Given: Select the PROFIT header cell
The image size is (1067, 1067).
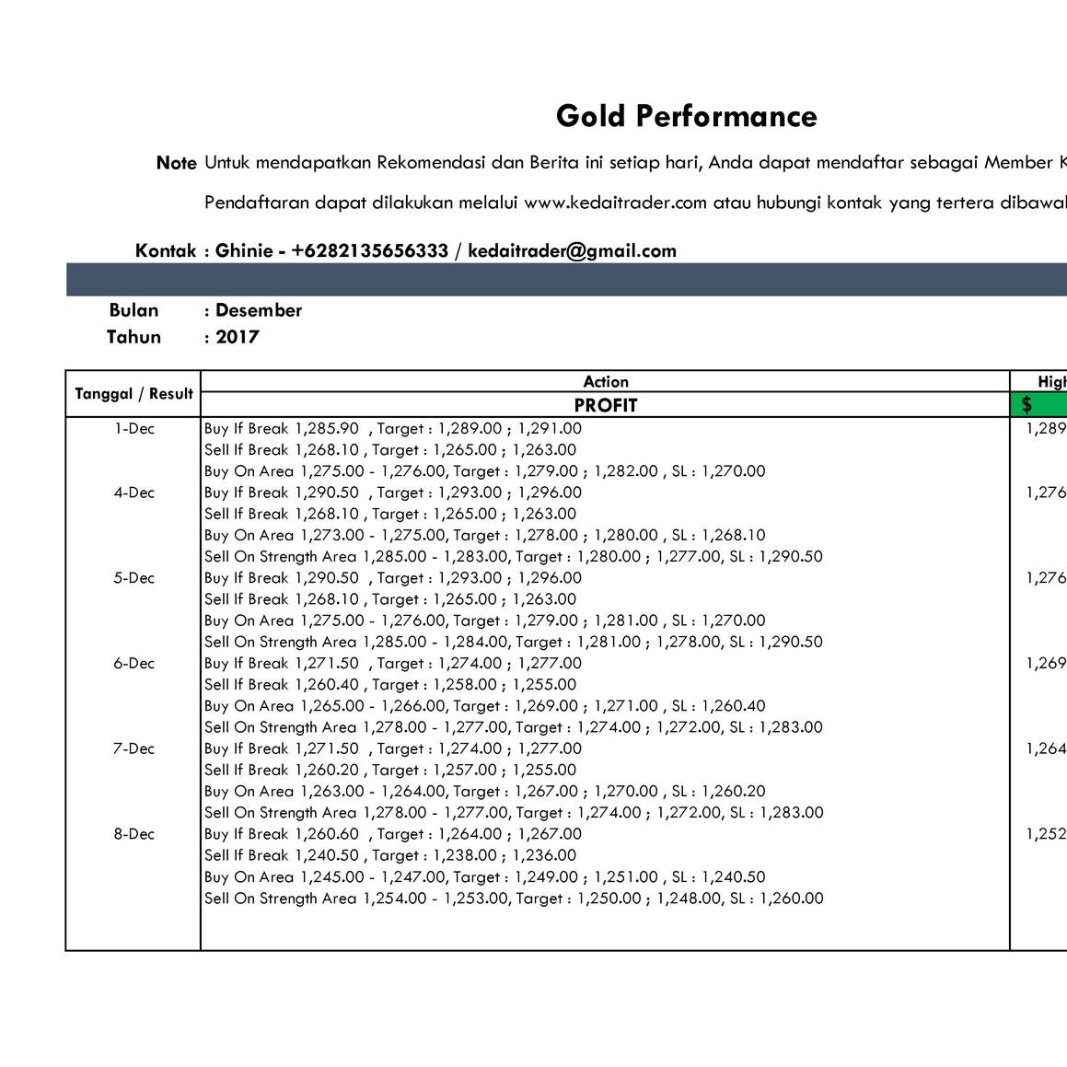Looking at the screenshot, I should click(x=605, y=405).
